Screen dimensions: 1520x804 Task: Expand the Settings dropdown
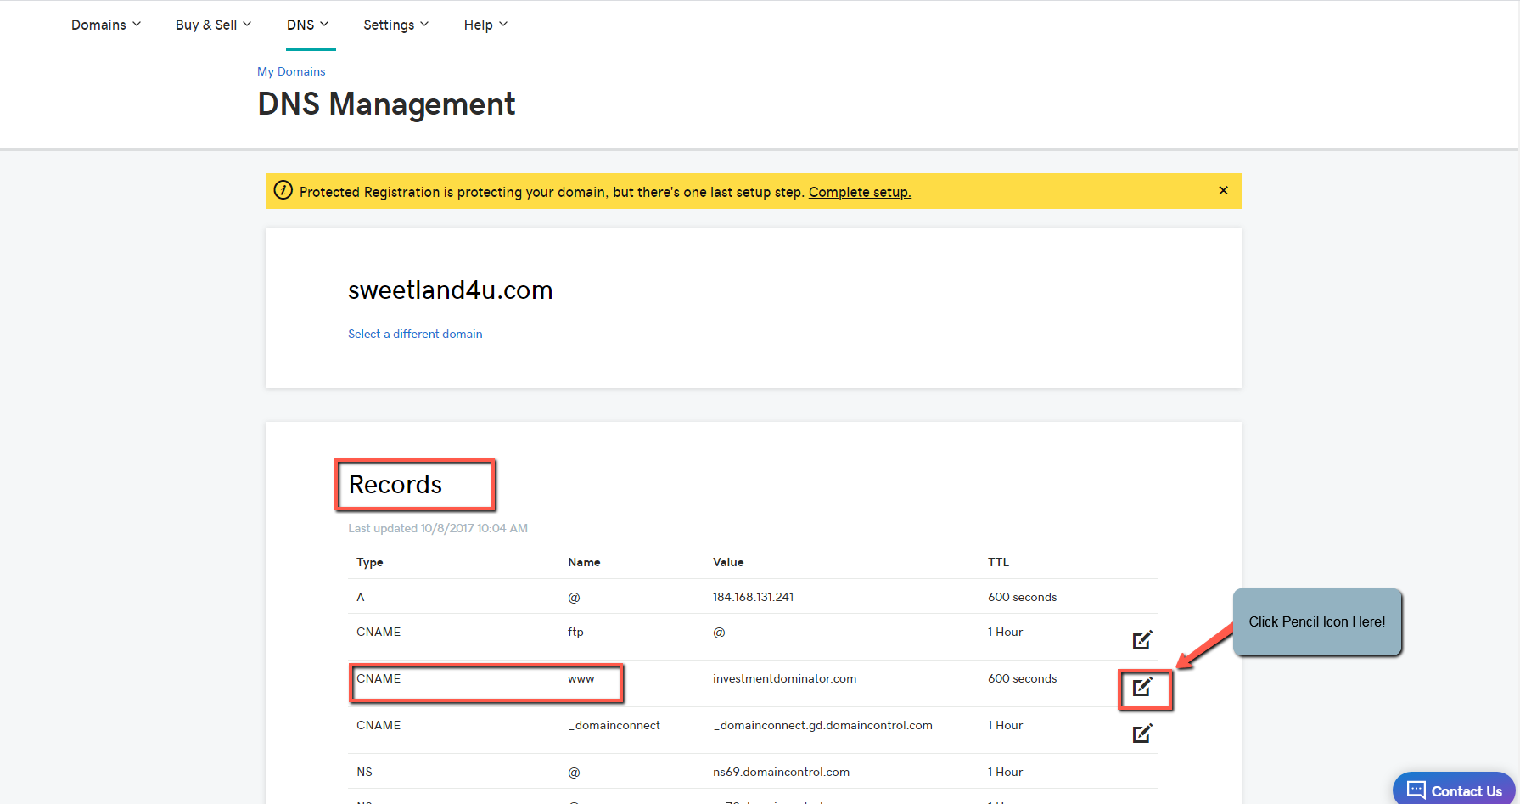[x=395, y=25]
